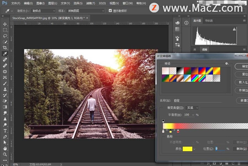This screenshot has height=166, width=248.
Task: Click the 载入 button
Action: (x=242, y=82)
